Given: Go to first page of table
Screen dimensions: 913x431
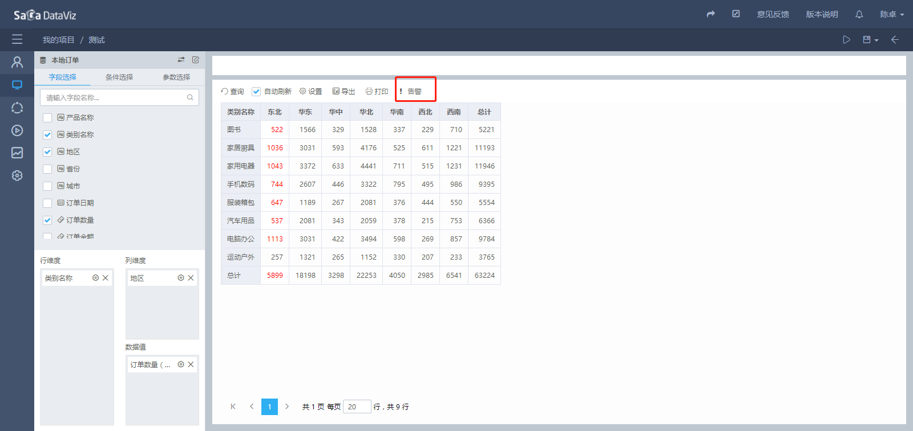Looking at the screenshot, I should 233,407.
